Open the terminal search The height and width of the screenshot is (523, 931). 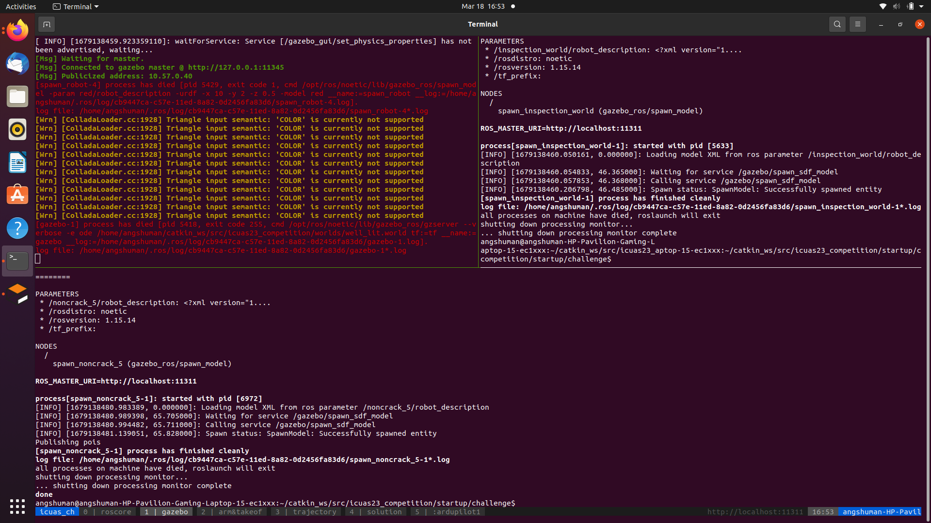(837, 24)
